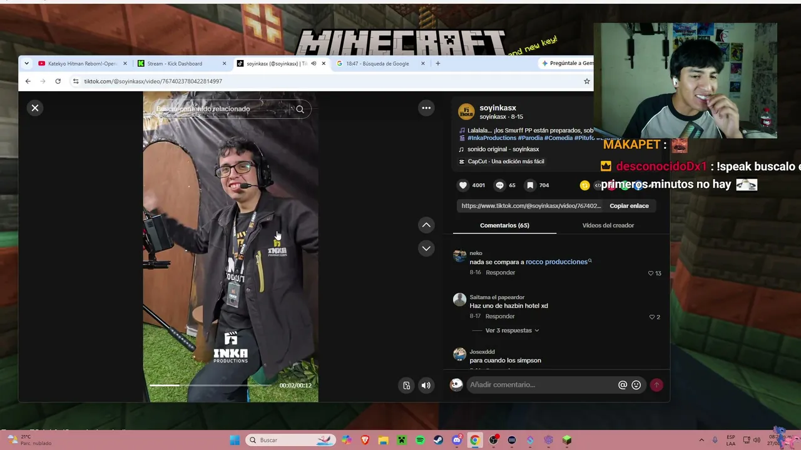The image size is (801, 450).
Task: Open sonido original - soyinkasx sound
Action: [503, 149]
